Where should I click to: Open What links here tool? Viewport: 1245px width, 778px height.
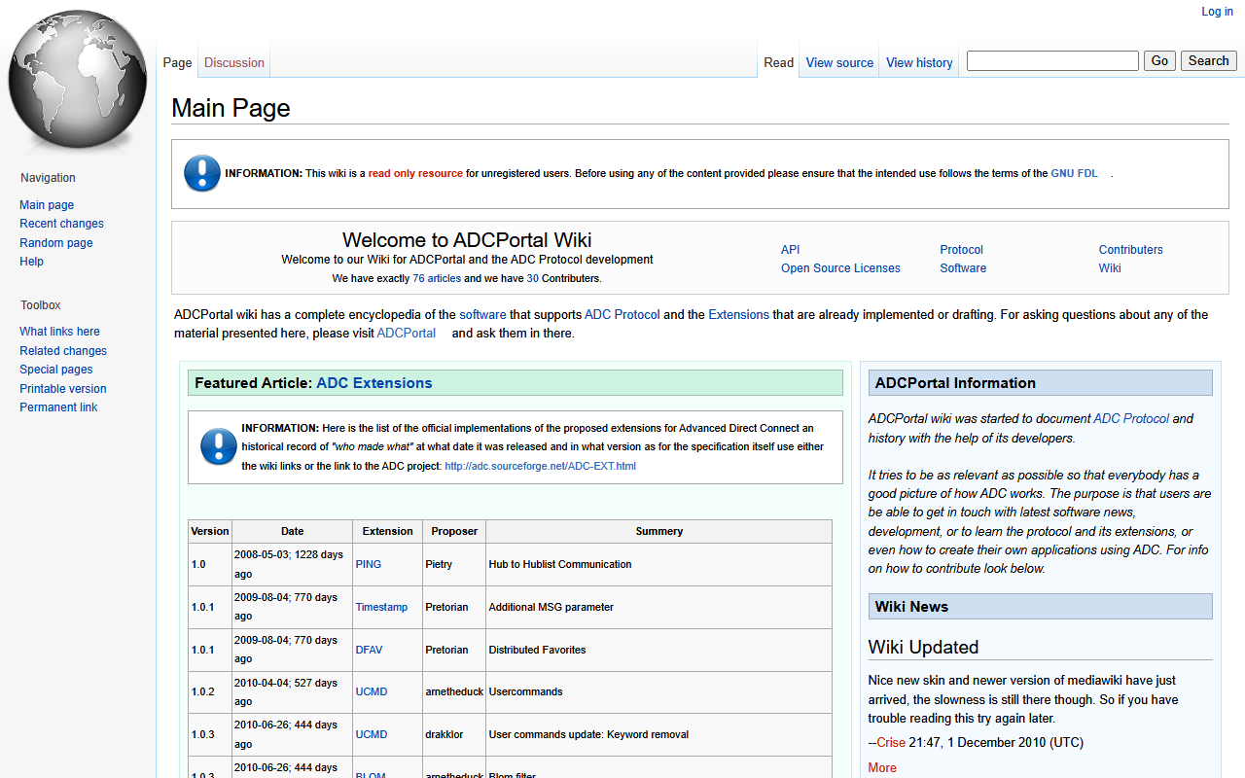click(59, 332)
